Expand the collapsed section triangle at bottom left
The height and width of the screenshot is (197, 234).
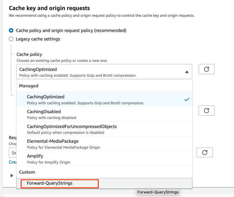tap(12, 175)
